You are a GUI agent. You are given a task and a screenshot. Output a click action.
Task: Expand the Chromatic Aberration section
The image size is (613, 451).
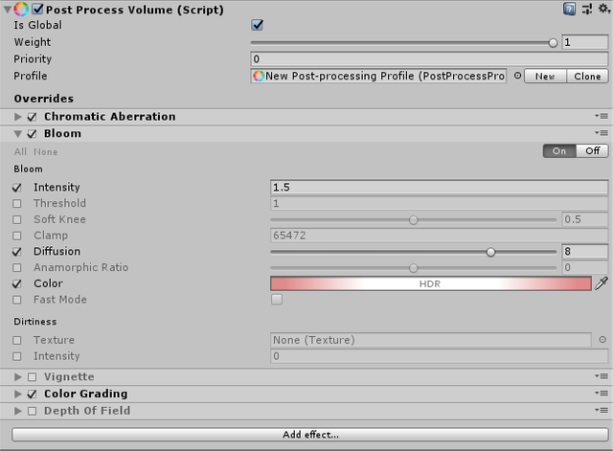point(18,117)
